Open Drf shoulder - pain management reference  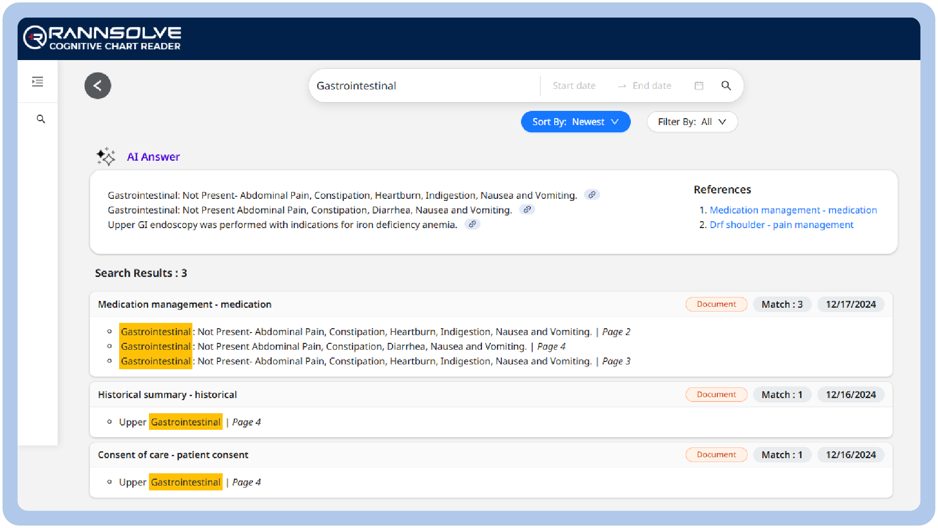782,225
